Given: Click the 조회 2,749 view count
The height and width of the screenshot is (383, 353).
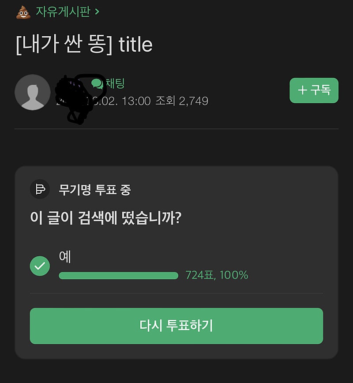Looking at the screenshot, I should coord(181,101).
